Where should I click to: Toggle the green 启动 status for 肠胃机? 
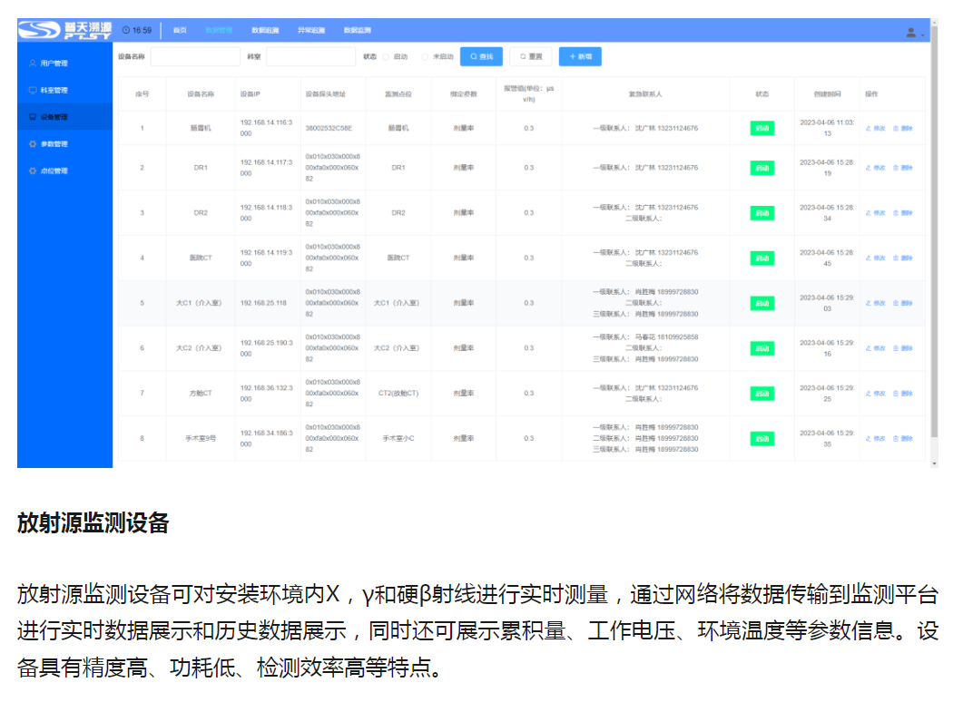[x=762, y=128]
